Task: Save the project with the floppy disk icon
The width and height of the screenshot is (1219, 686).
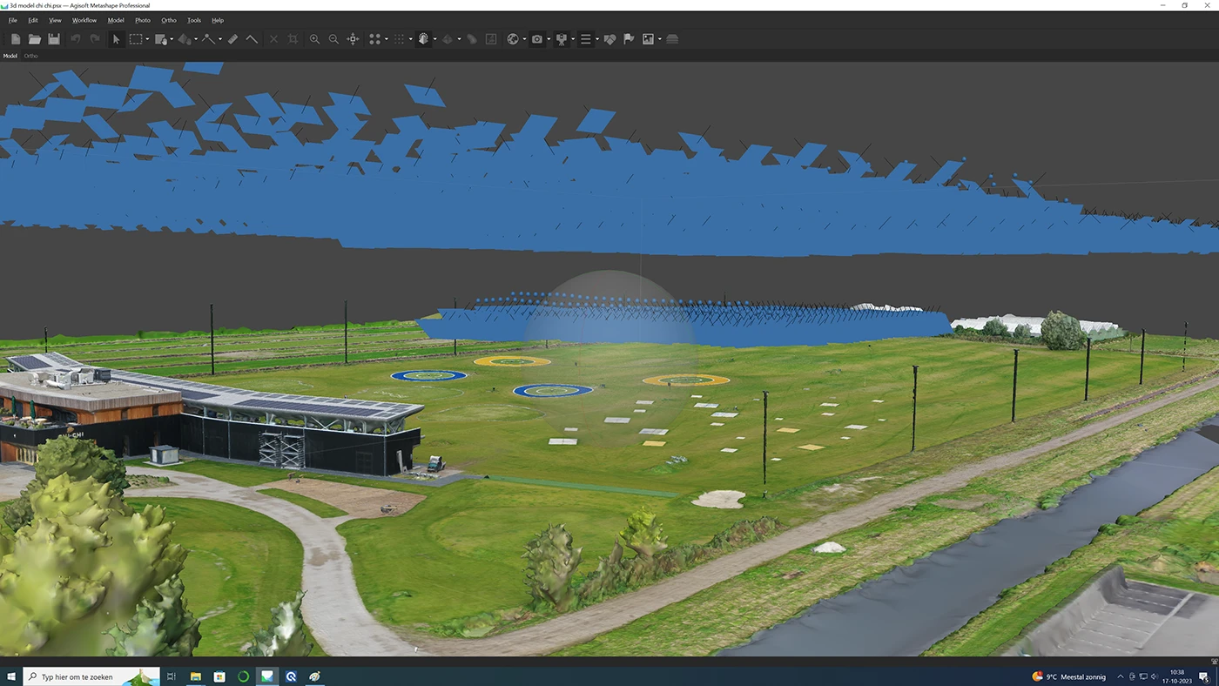Action: point(54,39)
